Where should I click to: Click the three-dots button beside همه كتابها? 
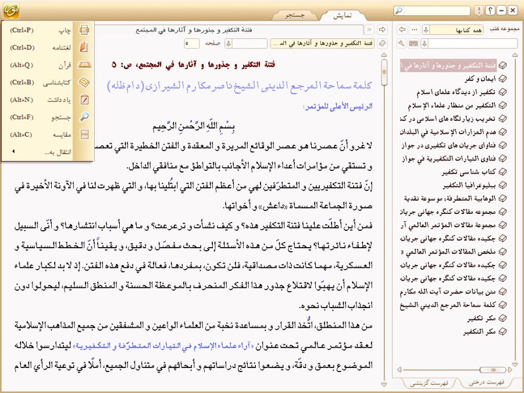[x=415, y=30]
